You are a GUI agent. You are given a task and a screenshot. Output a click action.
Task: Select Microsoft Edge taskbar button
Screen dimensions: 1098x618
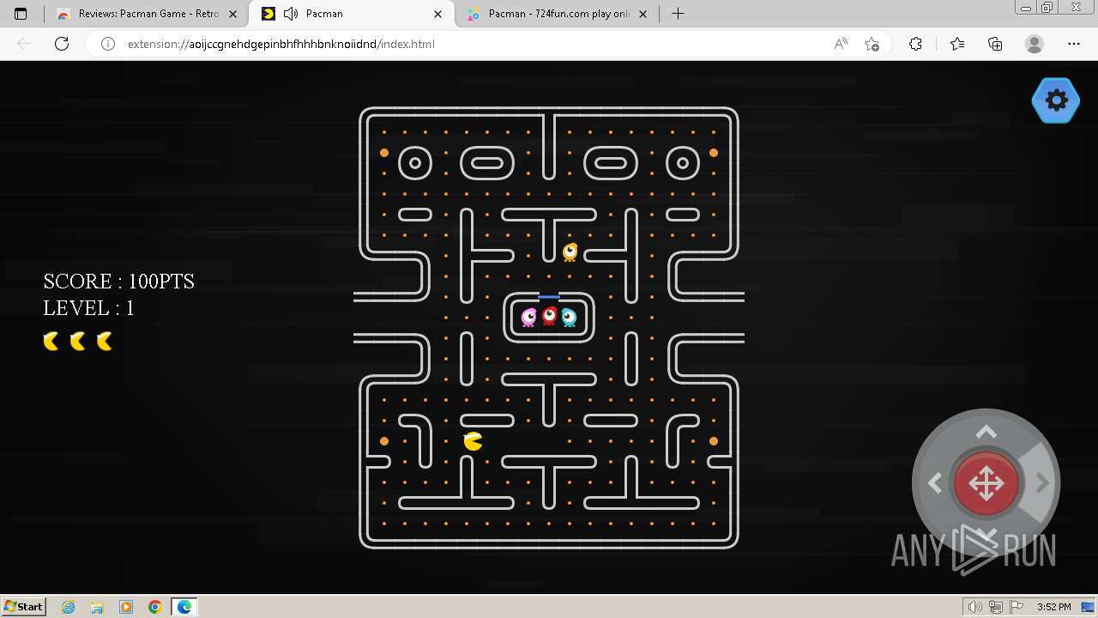point(184,607)
